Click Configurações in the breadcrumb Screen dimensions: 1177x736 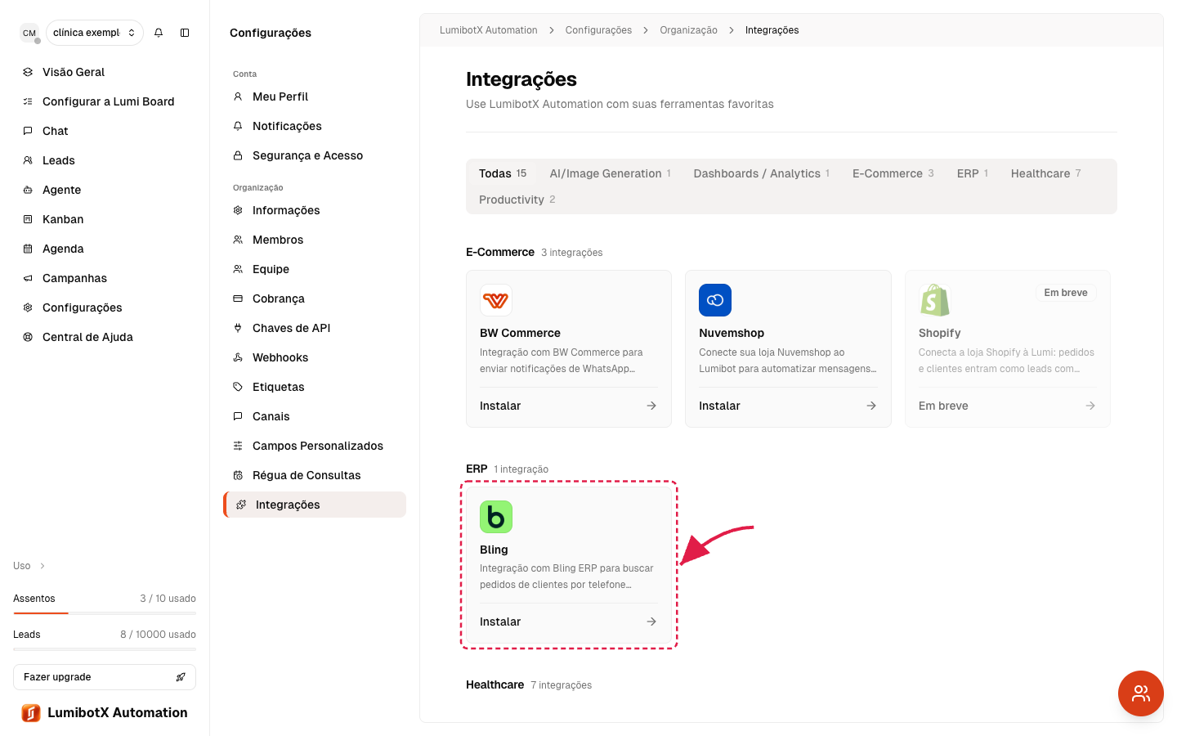coord(598,30)
